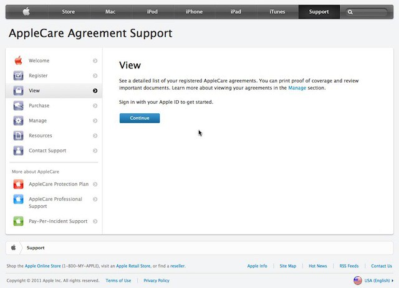The width and height of the screenshot is (399, 288).
Task: Click chevron next to Contact Support
Action: coord(95,151)
